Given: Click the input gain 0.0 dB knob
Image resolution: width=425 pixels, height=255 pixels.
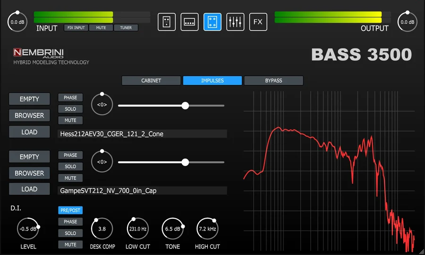Looking at the screenshot, I should point(17,22).
